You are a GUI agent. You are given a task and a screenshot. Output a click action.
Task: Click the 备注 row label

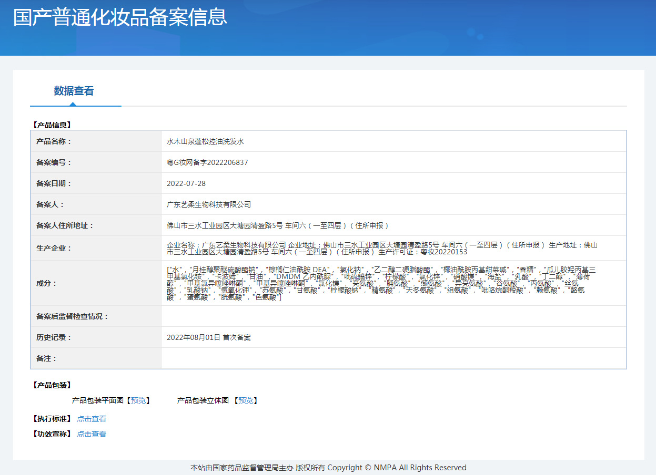[46, 358]
